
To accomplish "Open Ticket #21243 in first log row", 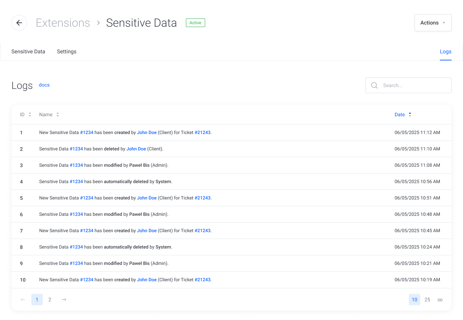I will click(x=203, y=133).
